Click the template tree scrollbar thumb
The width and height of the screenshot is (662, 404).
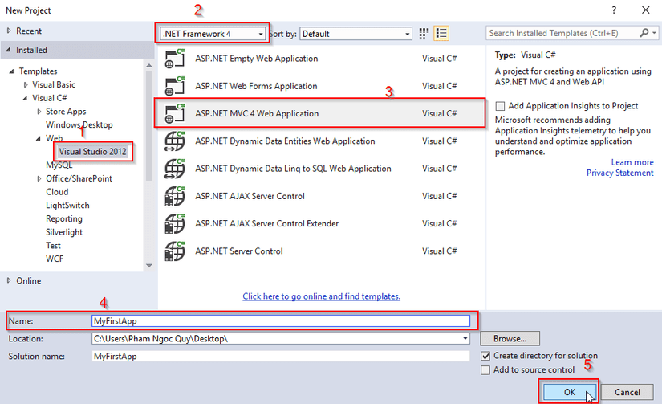pyautogui.click(x=149, y=126)
